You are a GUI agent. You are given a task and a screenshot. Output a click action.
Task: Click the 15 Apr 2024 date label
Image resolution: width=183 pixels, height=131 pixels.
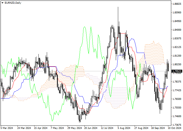pos(41,128)
